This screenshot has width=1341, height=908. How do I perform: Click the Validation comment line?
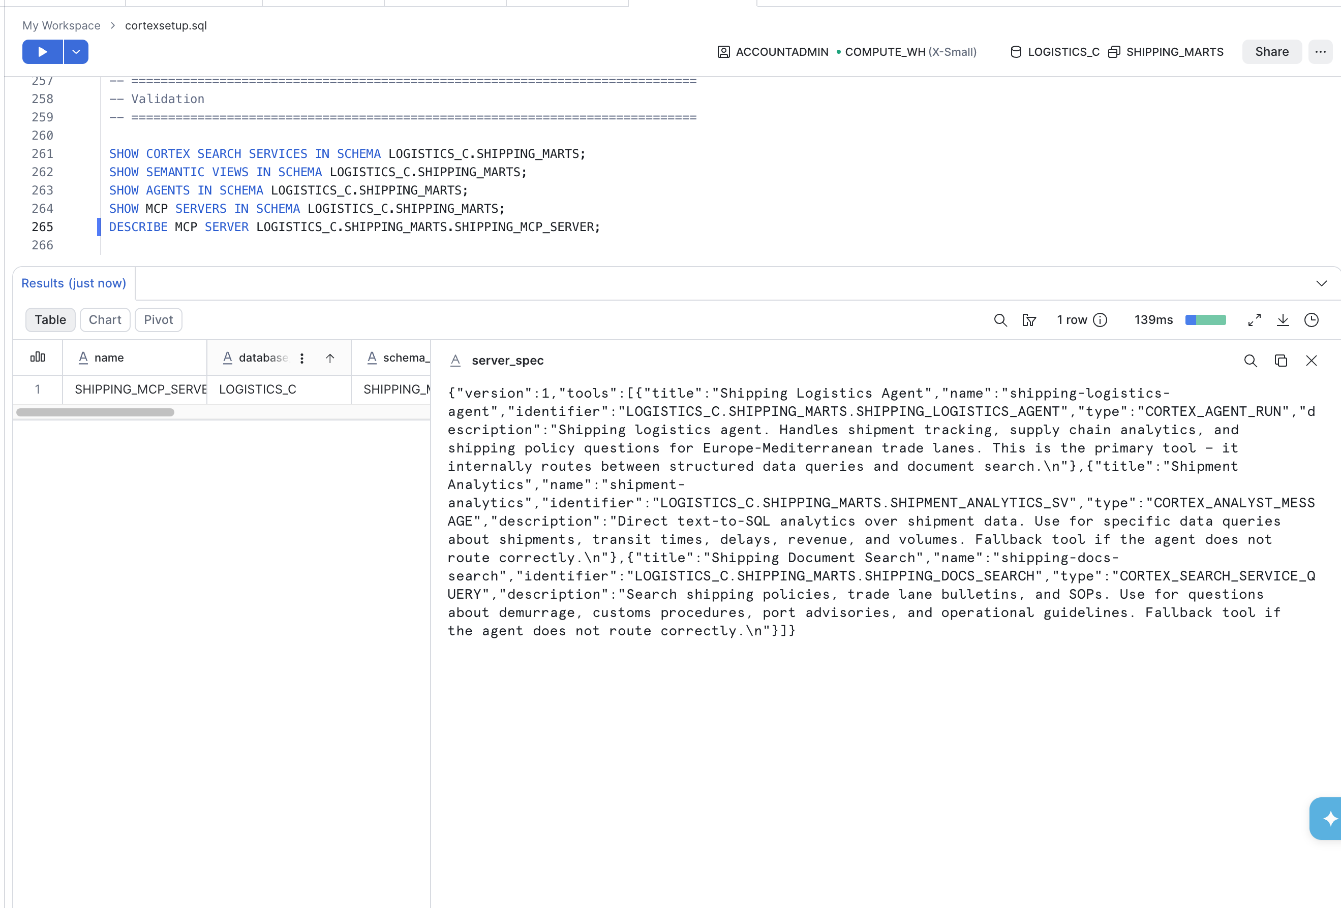point(157,99)
